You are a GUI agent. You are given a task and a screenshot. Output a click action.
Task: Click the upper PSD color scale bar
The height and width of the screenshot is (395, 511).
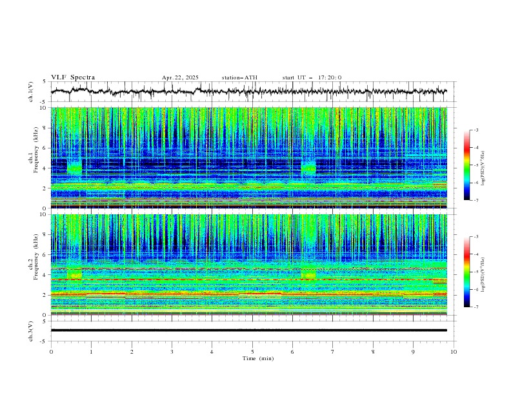click(466, 165)
